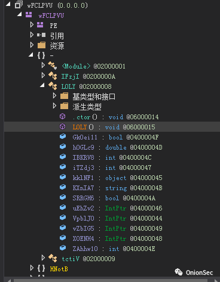Click the field icon beside uEhZv2
Viewport: 220px width, 282px height.
(x=63, y=207)
